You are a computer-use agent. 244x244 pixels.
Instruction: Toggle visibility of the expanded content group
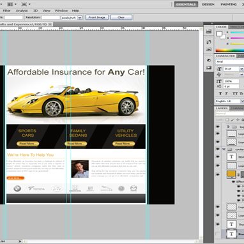pos(218,149)
